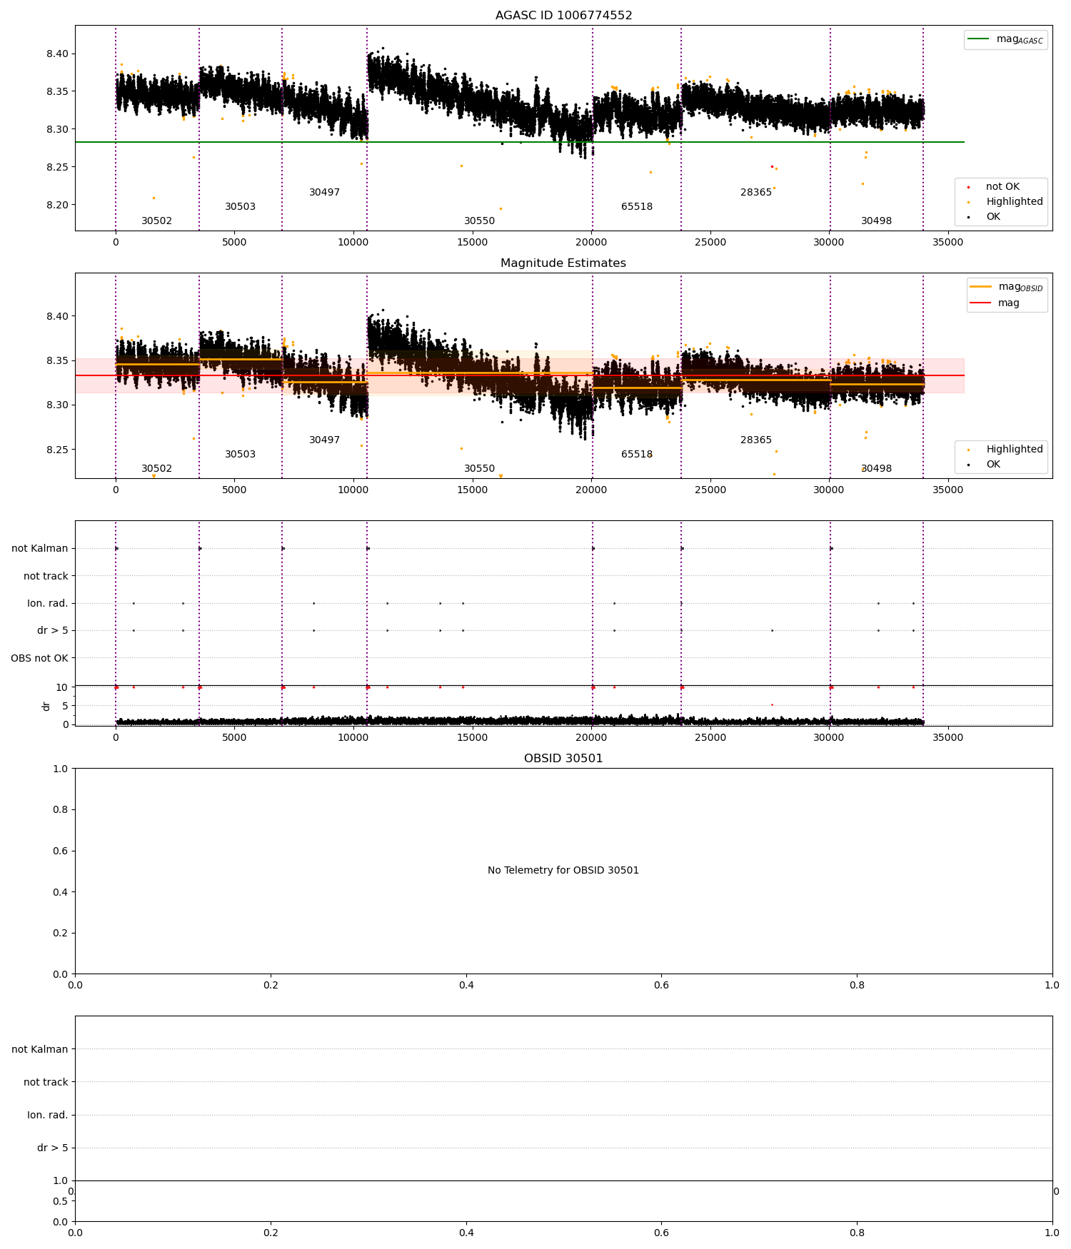Click OBSID label 30503 in the AGASC plot
Image resolution: width=1071 pixels, height=1249 pixels.
point(240,207)
